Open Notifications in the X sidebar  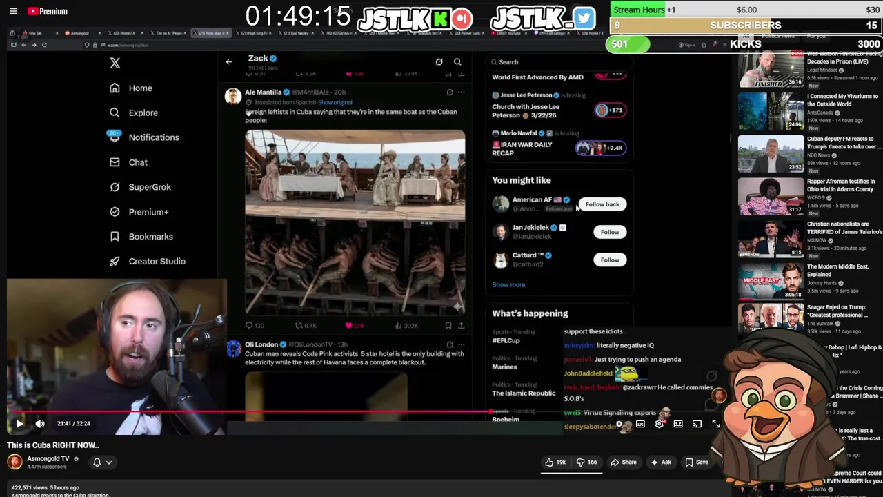tap(144, 137)
